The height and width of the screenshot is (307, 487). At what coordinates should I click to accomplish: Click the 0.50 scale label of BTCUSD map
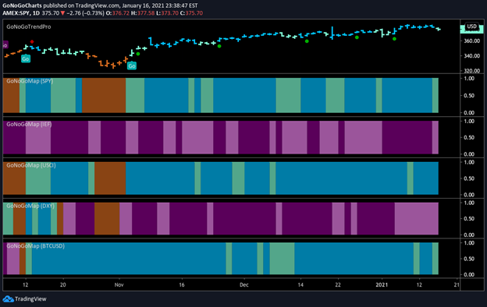point(469,259)
